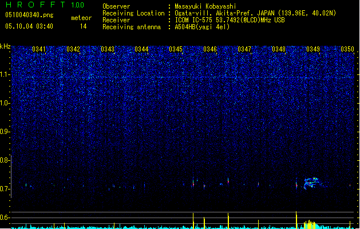Screen dimensions: 360x229
Task: Click the 0348 time marker
Action: click(x=279, y=49)
